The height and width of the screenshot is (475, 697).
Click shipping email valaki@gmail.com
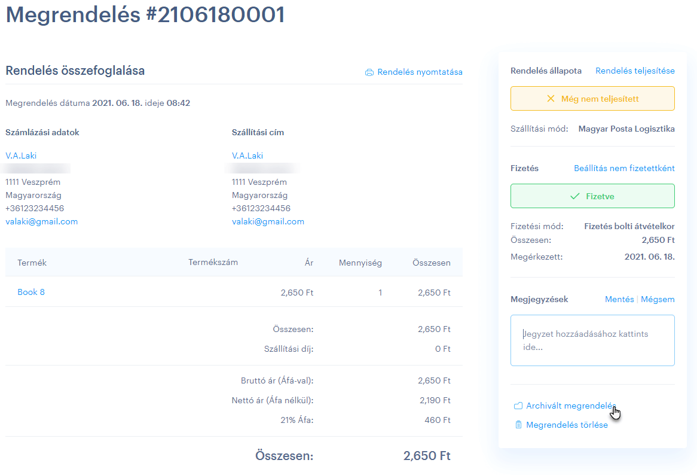[x=268, y=221]
